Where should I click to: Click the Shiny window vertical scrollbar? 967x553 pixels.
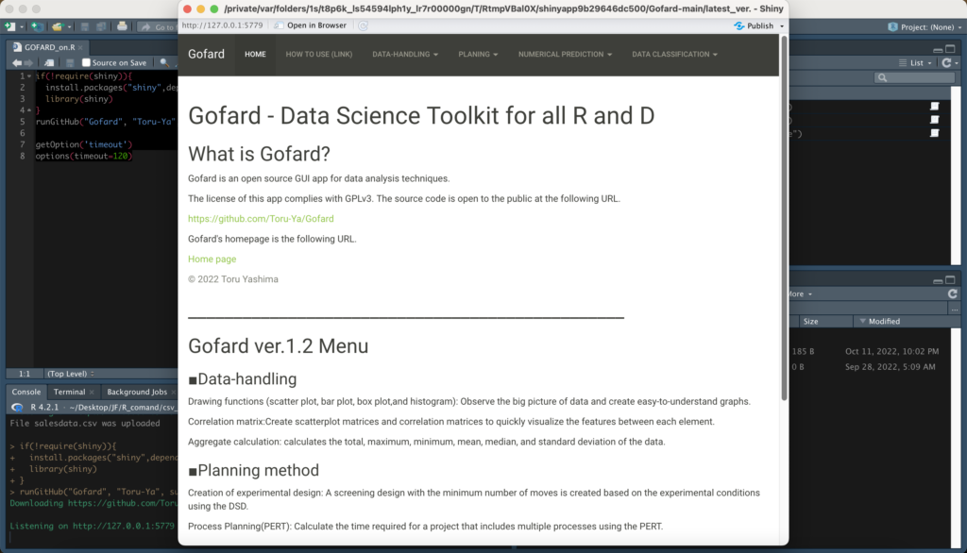(784, 217)
